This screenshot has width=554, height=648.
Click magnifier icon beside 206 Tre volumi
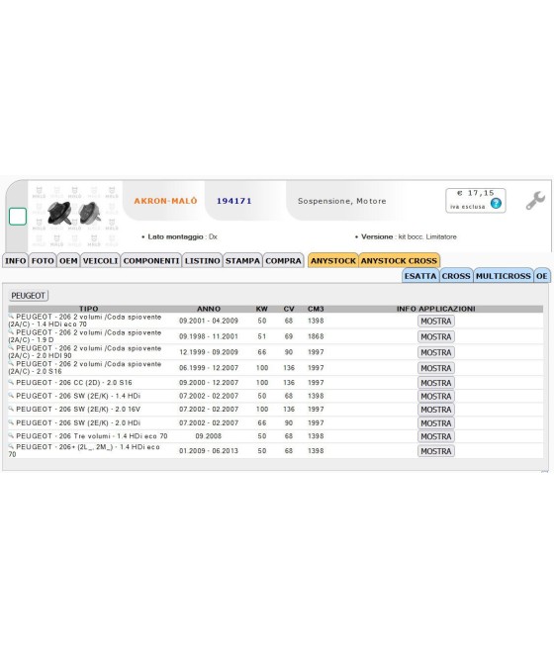click(11, 435)
